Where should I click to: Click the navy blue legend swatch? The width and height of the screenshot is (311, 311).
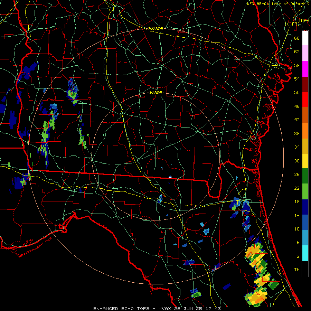point(305,207)
